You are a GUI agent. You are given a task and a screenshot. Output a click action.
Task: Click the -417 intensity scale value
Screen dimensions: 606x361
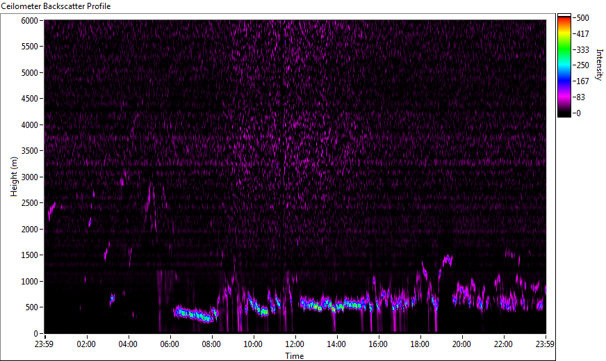(x=581, y=33)
